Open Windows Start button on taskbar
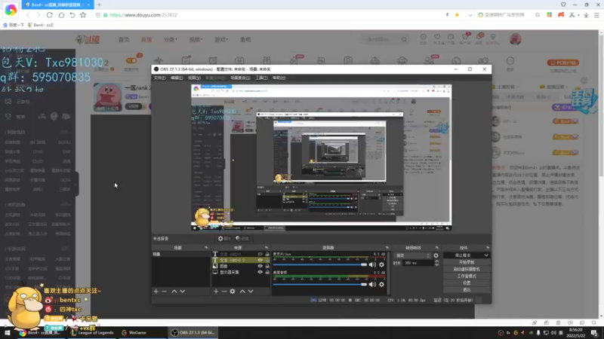 pos(8,332)
